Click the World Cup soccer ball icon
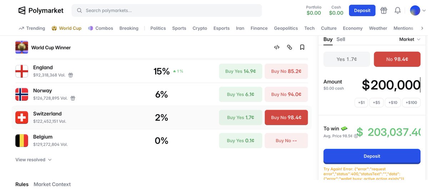428x191 pixels. point(54,28)
